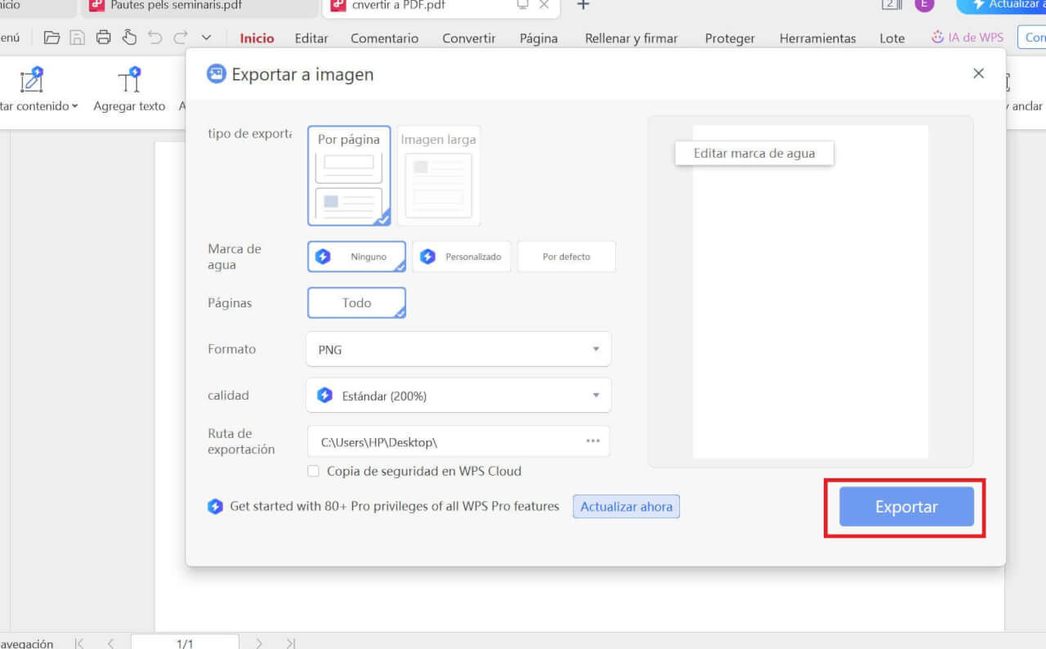Viewport: 1046px width, 649px height.
Task: Select the Personalizado watermark option
Action: [x=462, y=256]
